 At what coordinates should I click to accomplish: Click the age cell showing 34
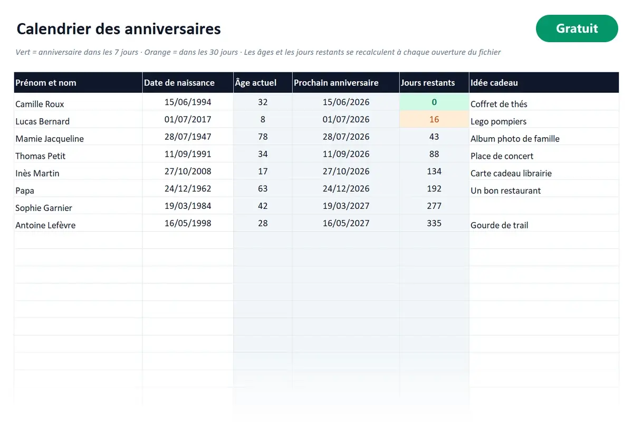[x=263, y=154]
